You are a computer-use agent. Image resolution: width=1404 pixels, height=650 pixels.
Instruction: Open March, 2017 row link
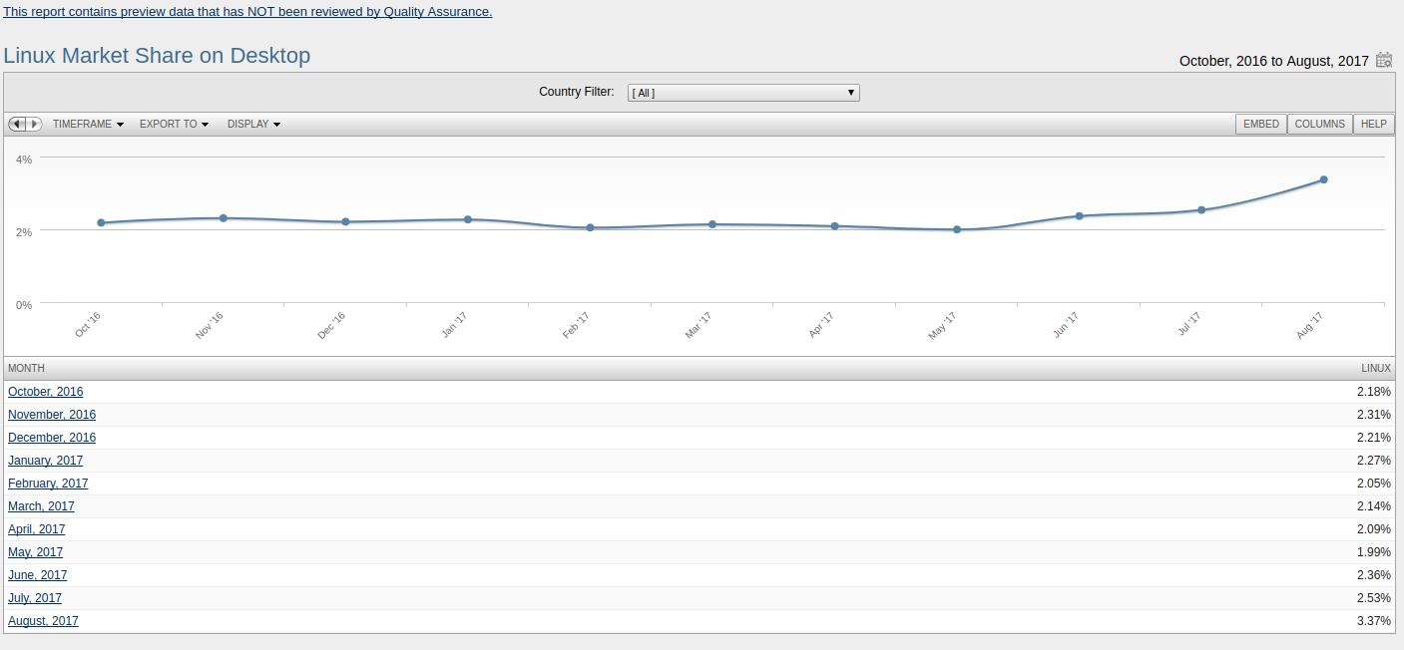[41, 506]
